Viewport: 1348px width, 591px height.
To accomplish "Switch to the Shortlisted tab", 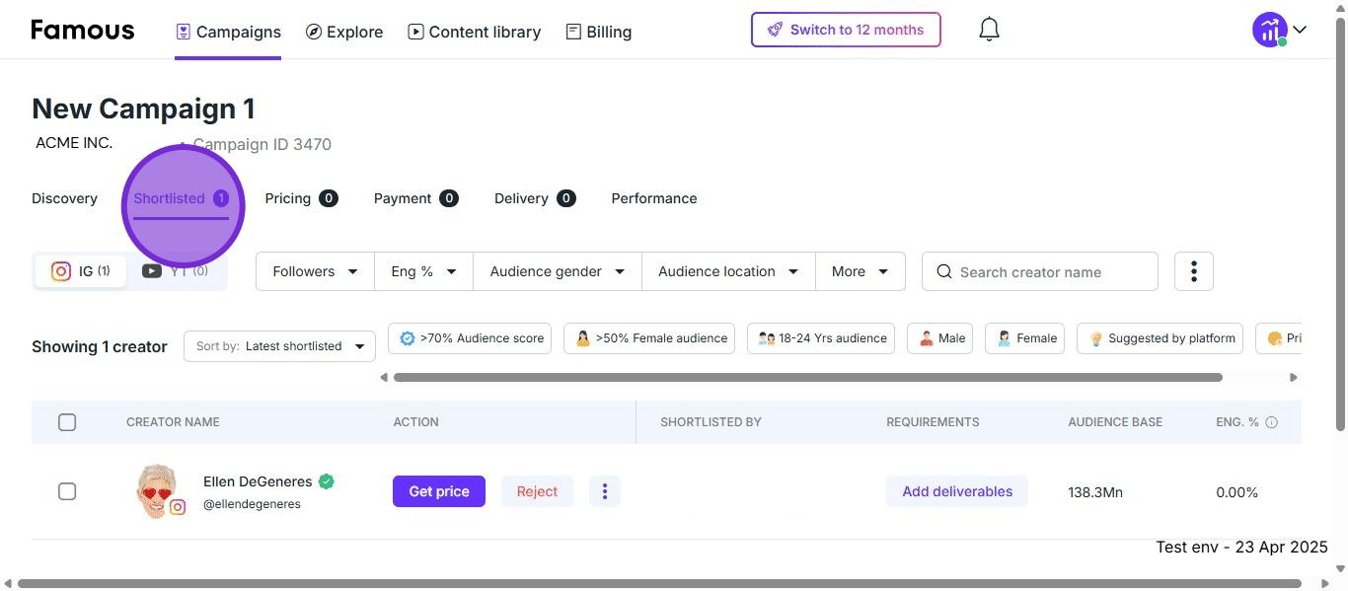I will point(181,198).
